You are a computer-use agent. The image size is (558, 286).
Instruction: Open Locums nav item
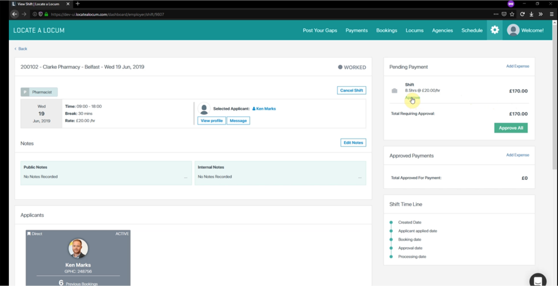415,30
